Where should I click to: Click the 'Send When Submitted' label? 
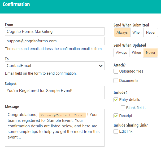(x=131, y=25)
